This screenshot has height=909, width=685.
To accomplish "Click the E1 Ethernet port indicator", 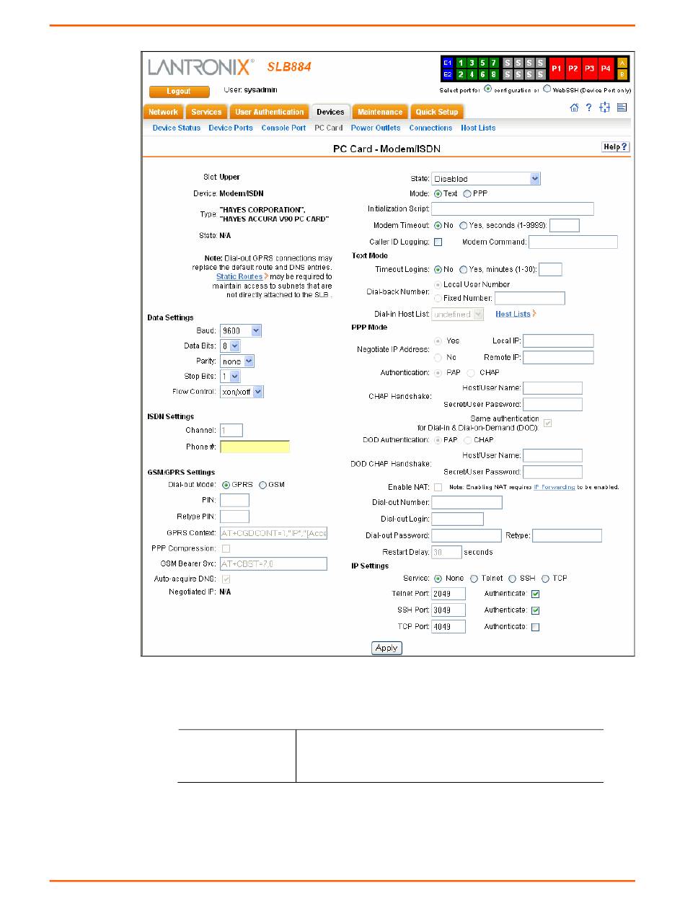I will pos(447,63).
